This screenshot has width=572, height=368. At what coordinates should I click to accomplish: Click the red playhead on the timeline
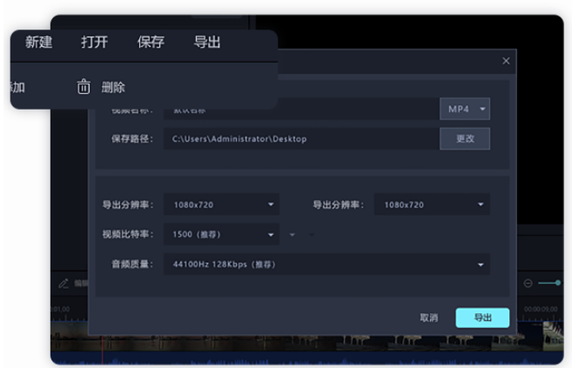[102, 348]
